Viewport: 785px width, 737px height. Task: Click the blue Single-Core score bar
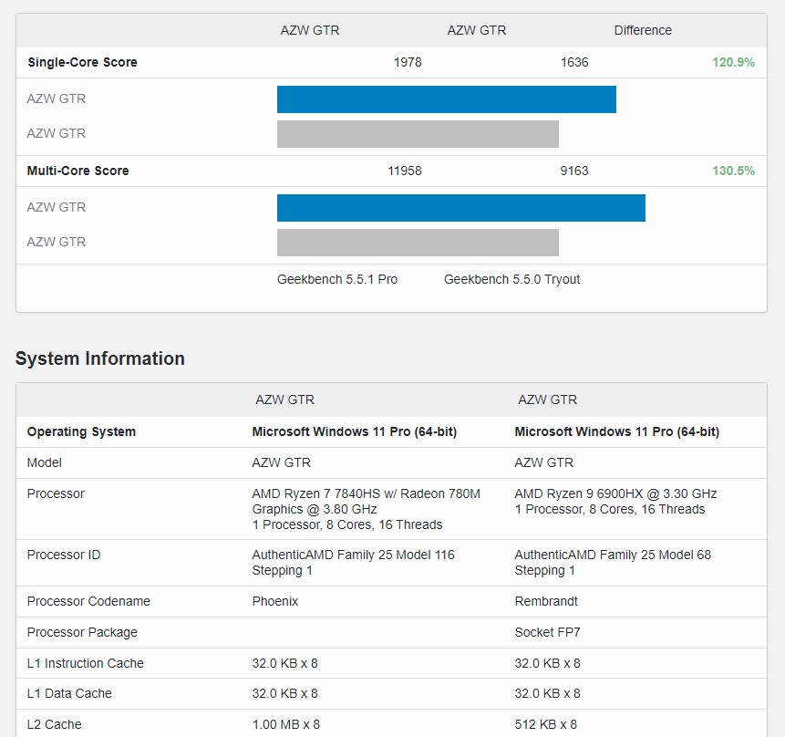pos(446,99)
